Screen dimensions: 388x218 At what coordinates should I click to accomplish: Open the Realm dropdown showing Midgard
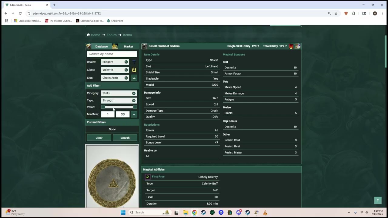[x=115, y=62]
